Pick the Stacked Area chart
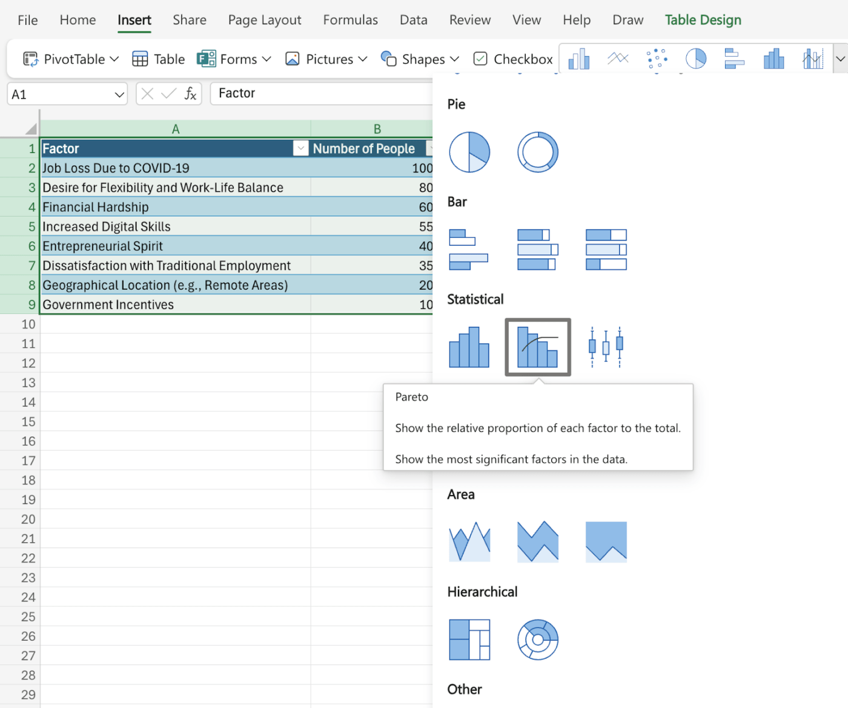The width and height of the screenshot is (848, 708). pyautogui.click(x=537, y=542)
